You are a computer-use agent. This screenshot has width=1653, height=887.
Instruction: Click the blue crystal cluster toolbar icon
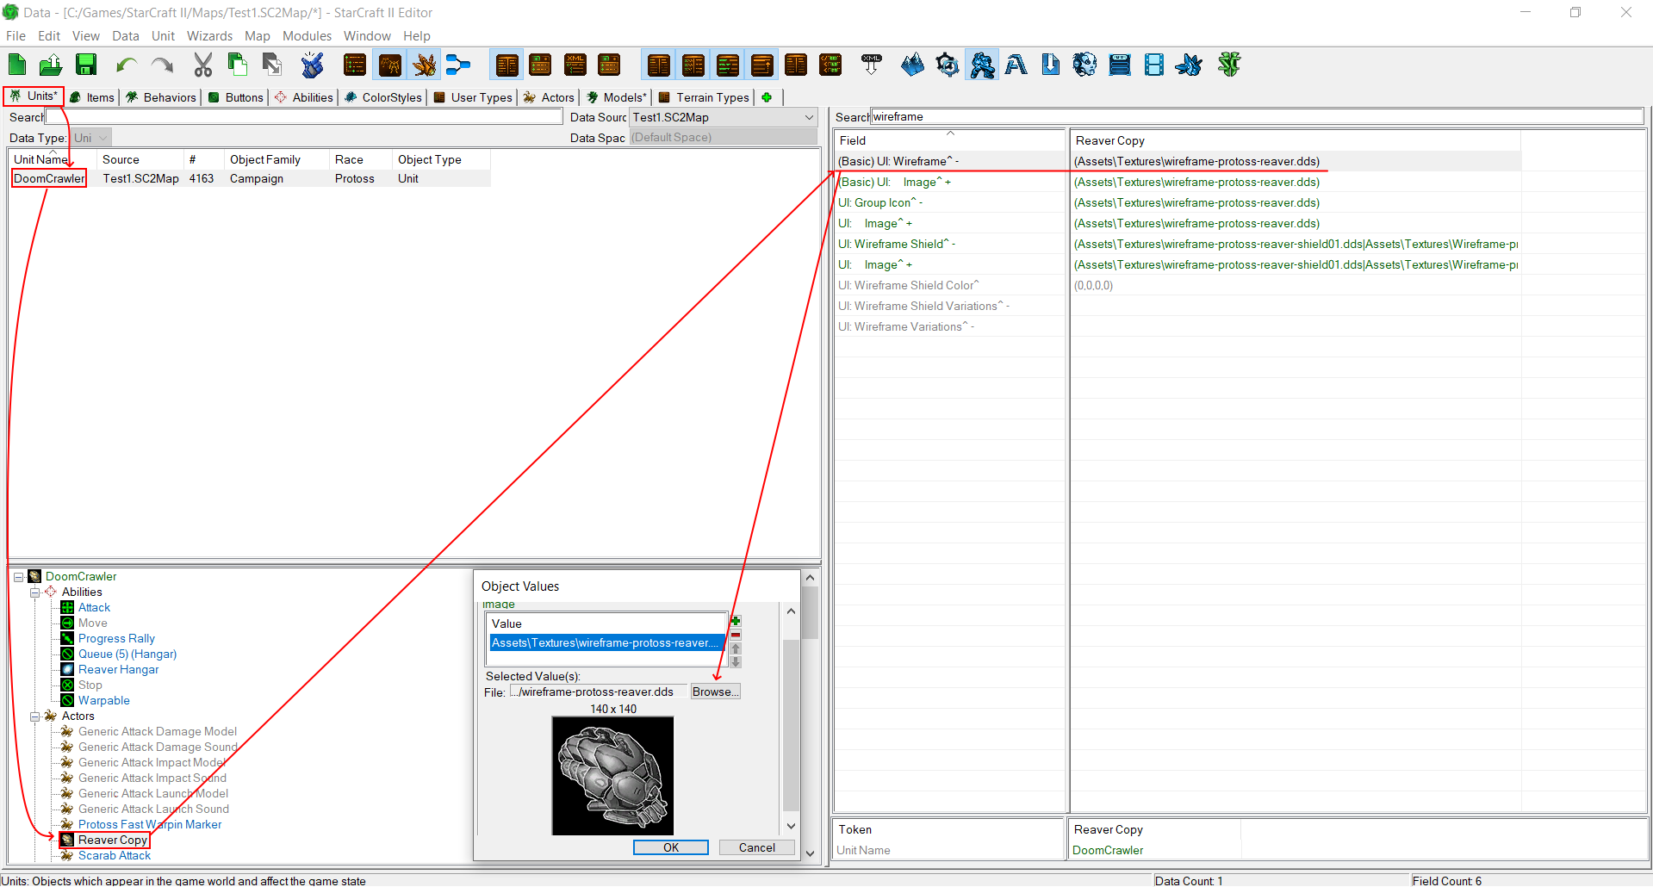point(1189,65)
